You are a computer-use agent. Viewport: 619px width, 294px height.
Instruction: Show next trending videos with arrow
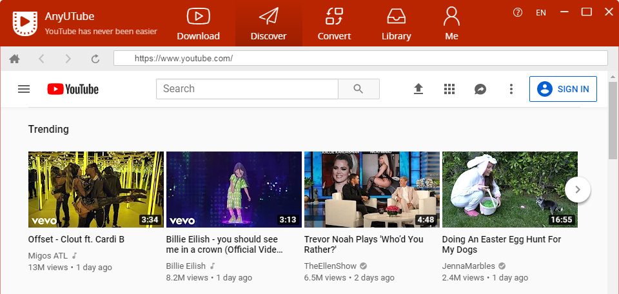pos(578,190)
